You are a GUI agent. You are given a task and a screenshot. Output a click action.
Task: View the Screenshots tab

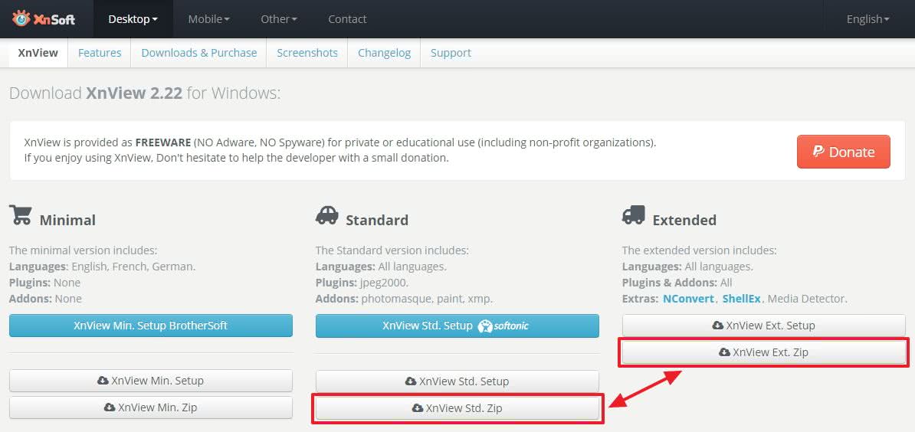(x=307, y=53)
